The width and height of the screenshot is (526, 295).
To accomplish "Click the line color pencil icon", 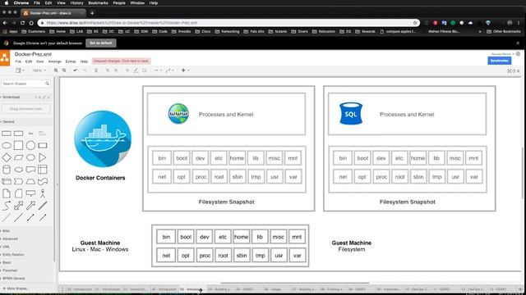I will (x=136, y=70).
